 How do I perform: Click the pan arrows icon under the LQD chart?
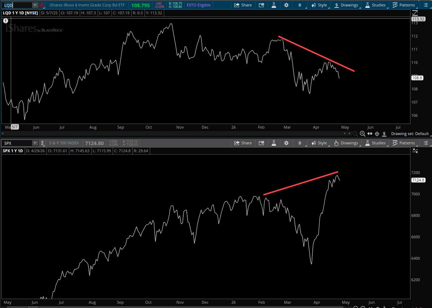click(370, 134)
